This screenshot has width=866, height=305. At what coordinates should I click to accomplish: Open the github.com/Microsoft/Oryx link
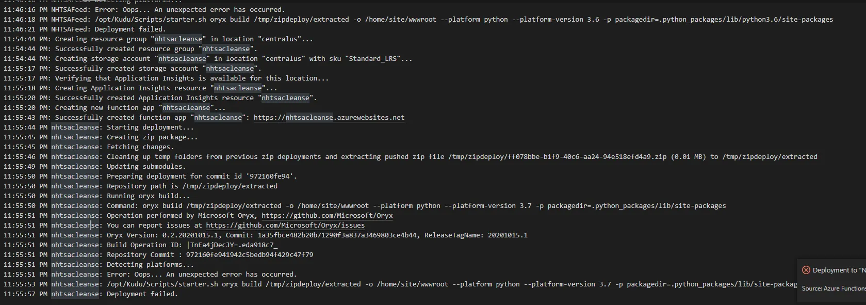[327, 216]
